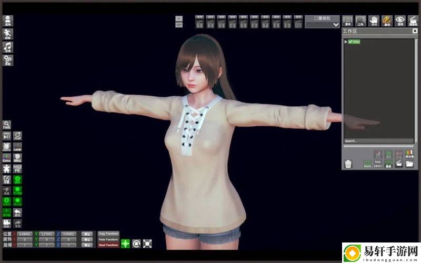Load camera clapperboard slot 10

click(298, 24)
